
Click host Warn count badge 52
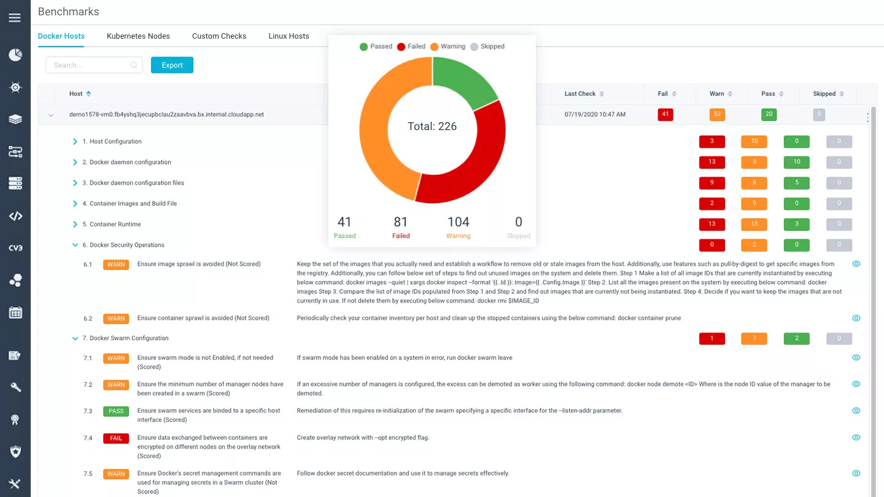[717, 114]
